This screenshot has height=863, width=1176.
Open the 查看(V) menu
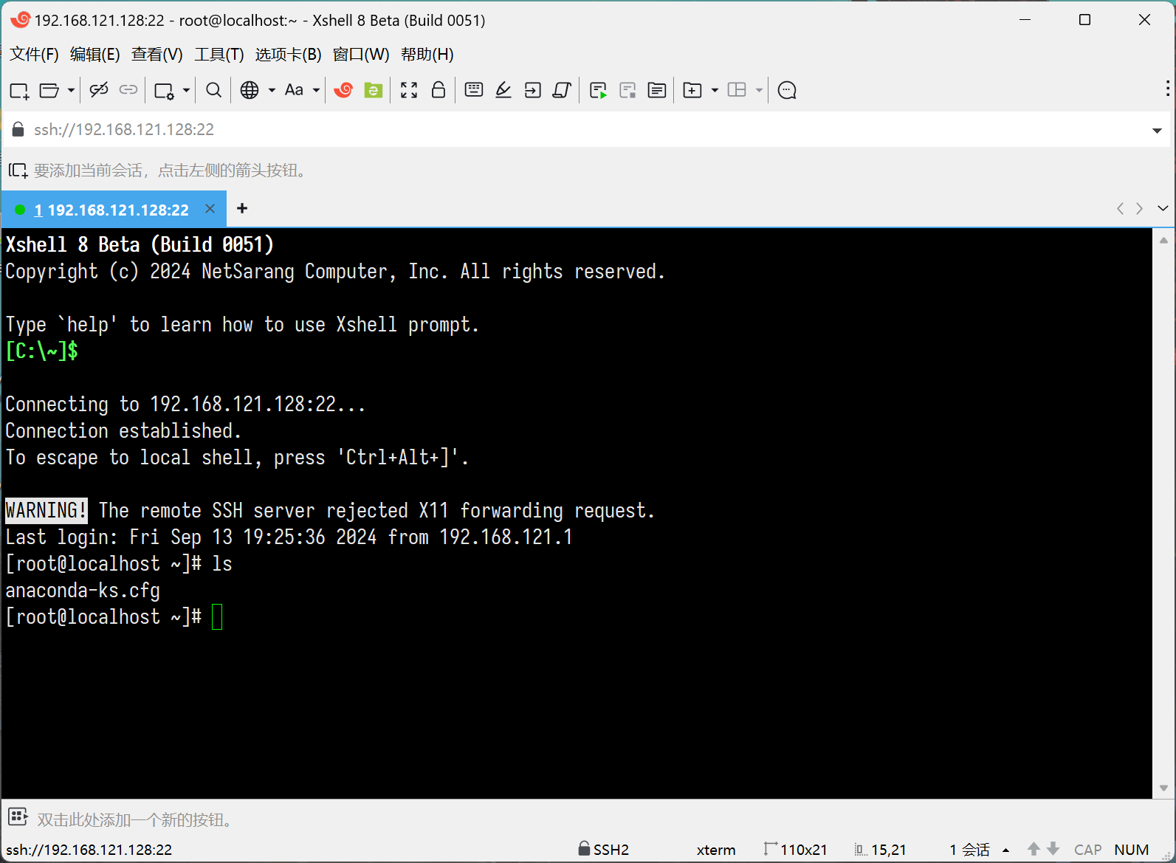click(157, 55)
